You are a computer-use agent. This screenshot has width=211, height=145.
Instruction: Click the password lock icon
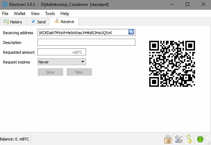point(168,139)
